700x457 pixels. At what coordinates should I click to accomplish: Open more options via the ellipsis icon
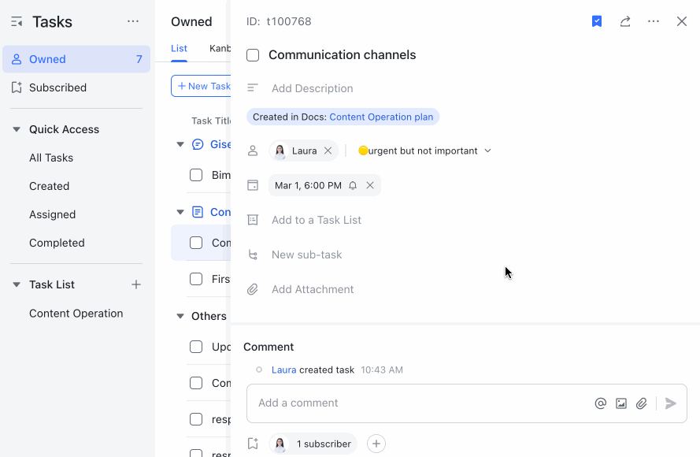(653, 21)
